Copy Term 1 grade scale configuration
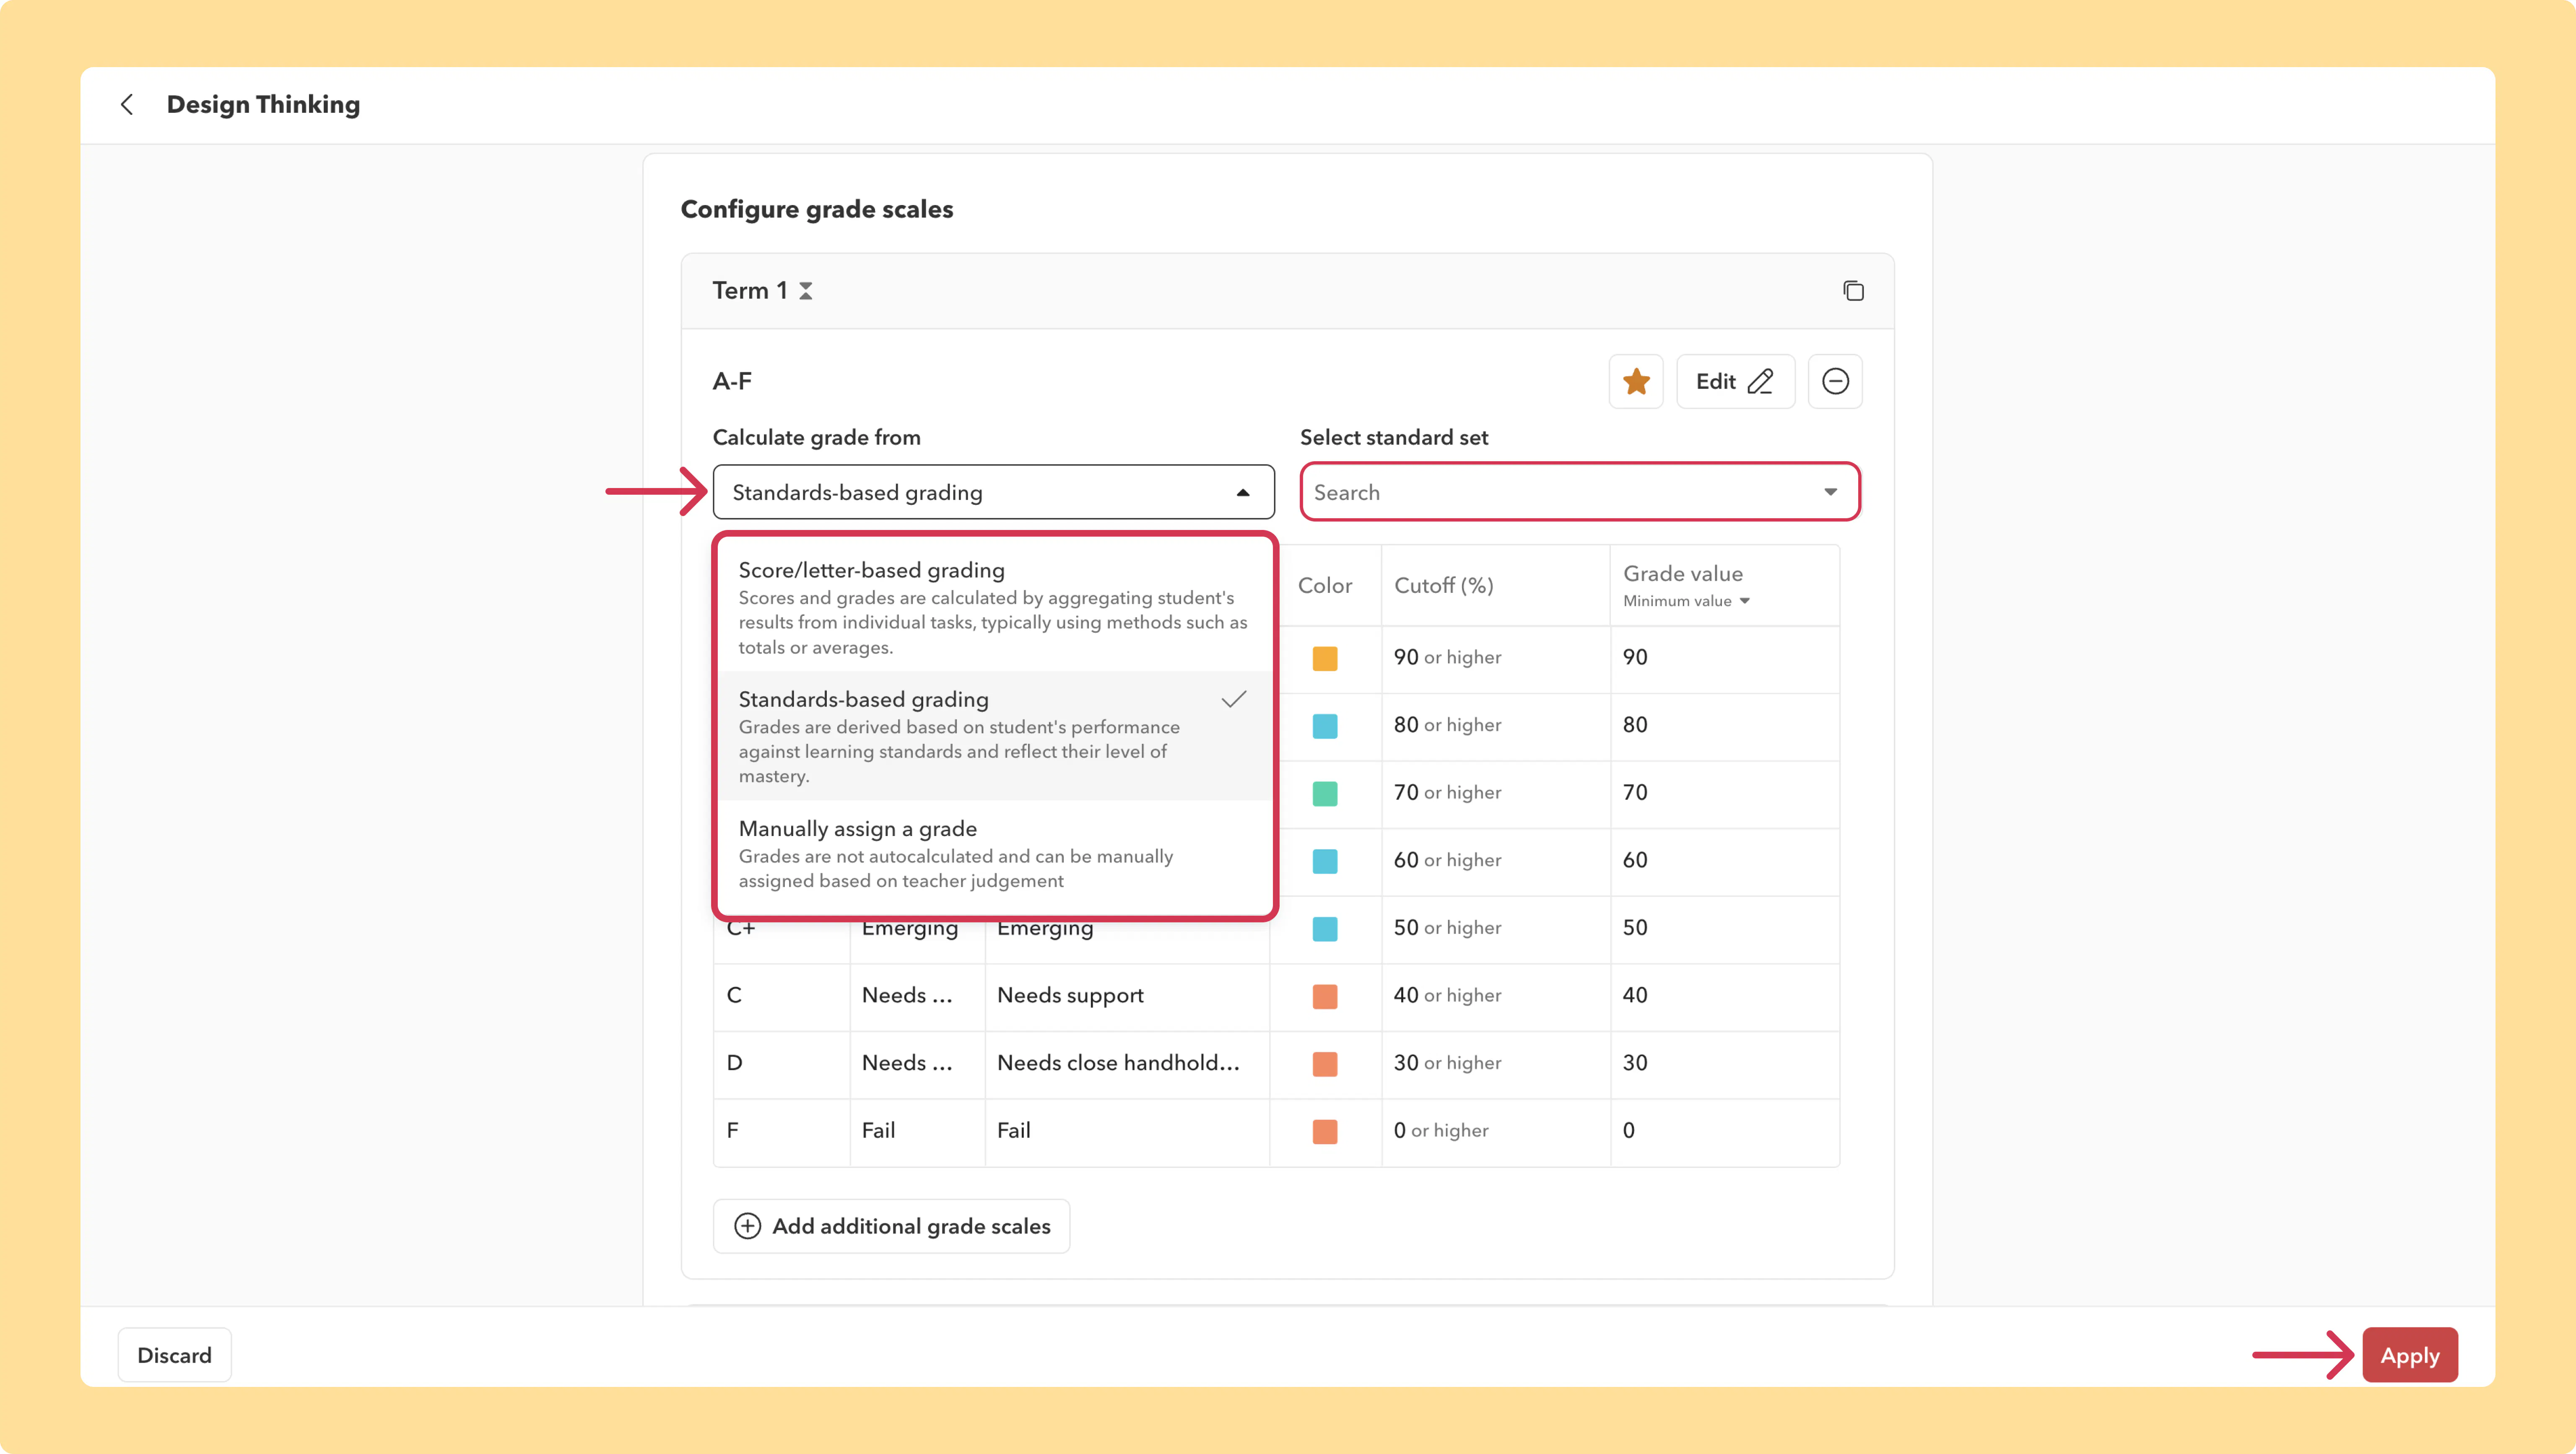This screenshot has height=1454, width=2576. point(1853,291)
